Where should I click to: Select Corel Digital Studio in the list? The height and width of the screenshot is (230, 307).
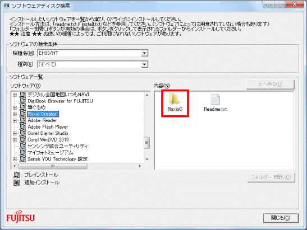[48, 133]
